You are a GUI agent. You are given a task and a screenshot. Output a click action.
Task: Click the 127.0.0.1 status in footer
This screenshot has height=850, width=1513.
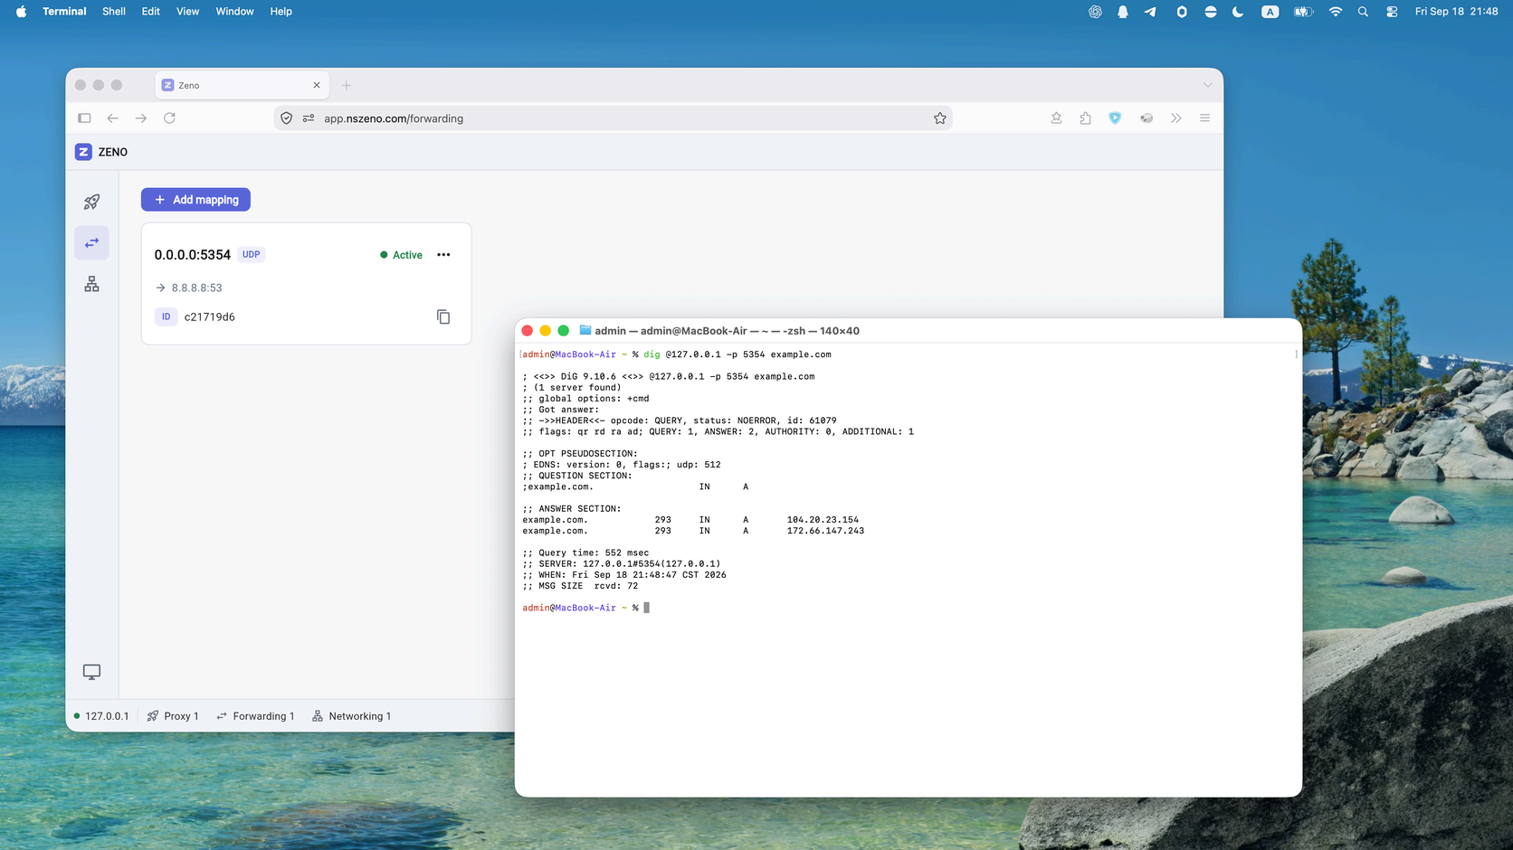101,716
